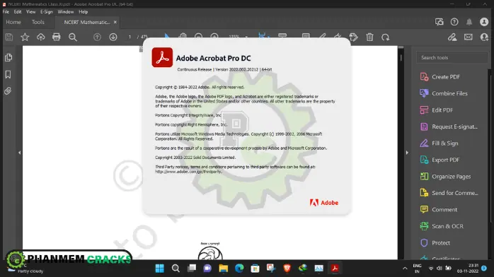Open the Adobe third party notices link

click(x=188, y=172)
